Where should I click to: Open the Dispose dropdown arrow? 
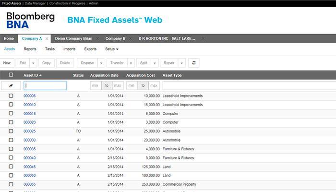(x=101, y=63)
